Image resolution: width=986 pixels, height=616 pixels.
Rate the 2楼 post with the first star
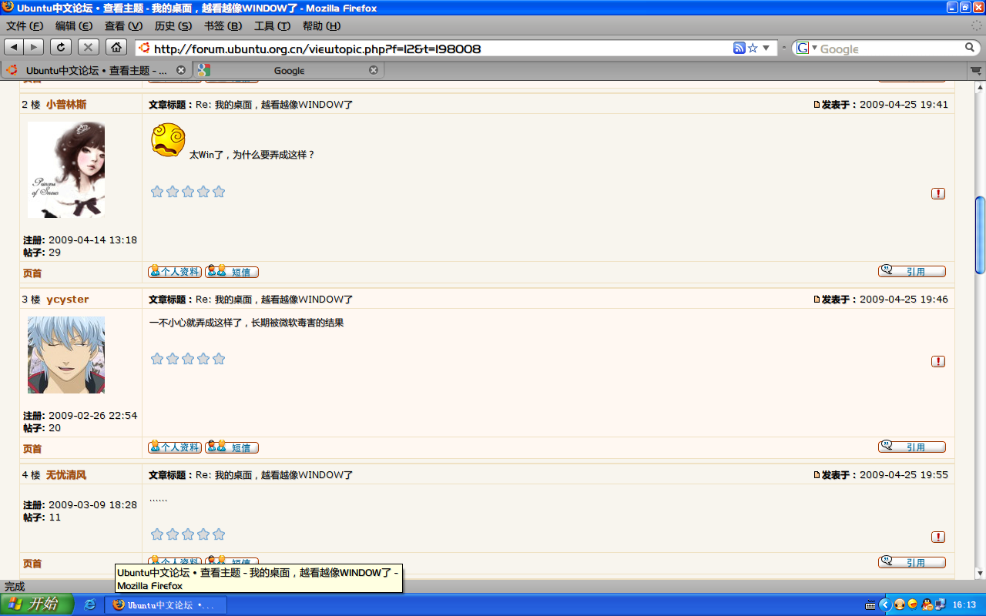coord(157,192)
